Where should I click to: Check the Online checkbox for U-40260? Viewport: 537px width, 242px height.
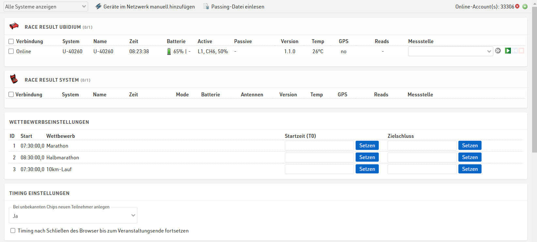click(11, 51)
